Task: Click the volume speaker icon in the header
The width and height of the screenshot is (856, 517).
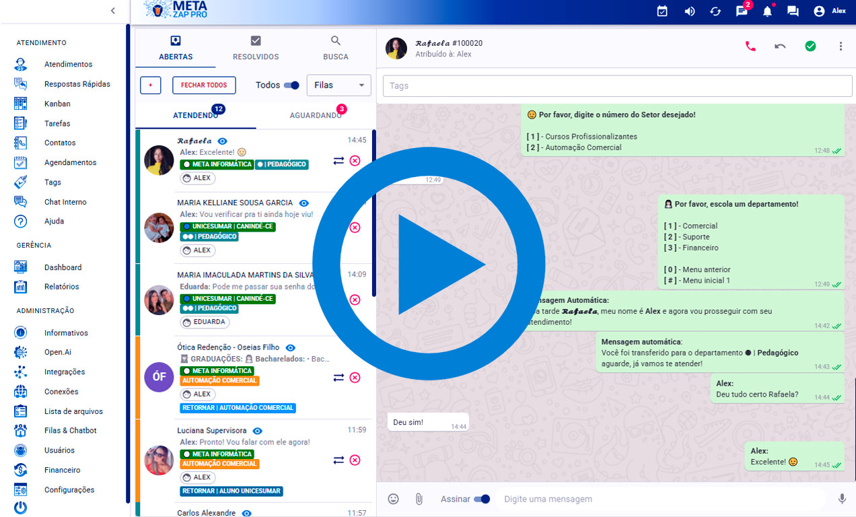Action: pyautogui.click(x=689, y=11)
